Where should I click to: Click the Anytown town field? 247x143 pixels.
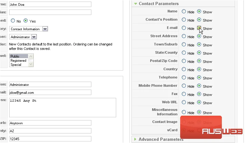pos(50,123)
